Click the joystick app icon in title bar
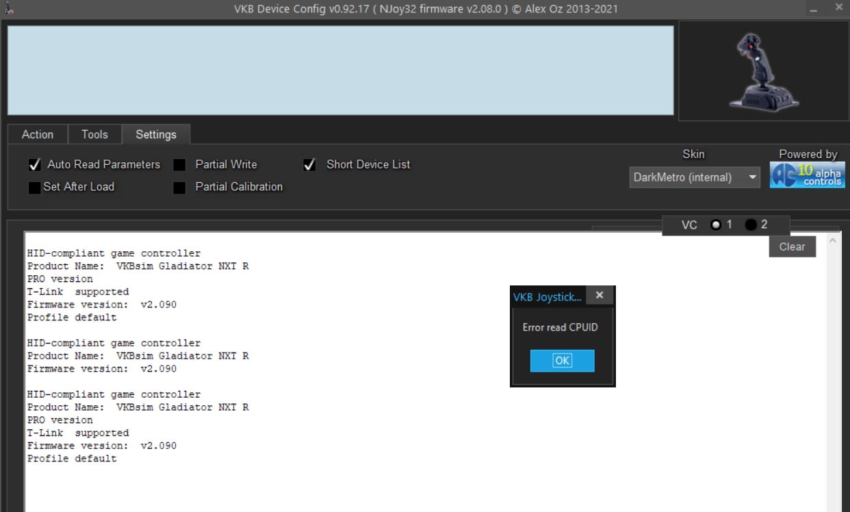The image size is (850, 512). click(9, 9)
